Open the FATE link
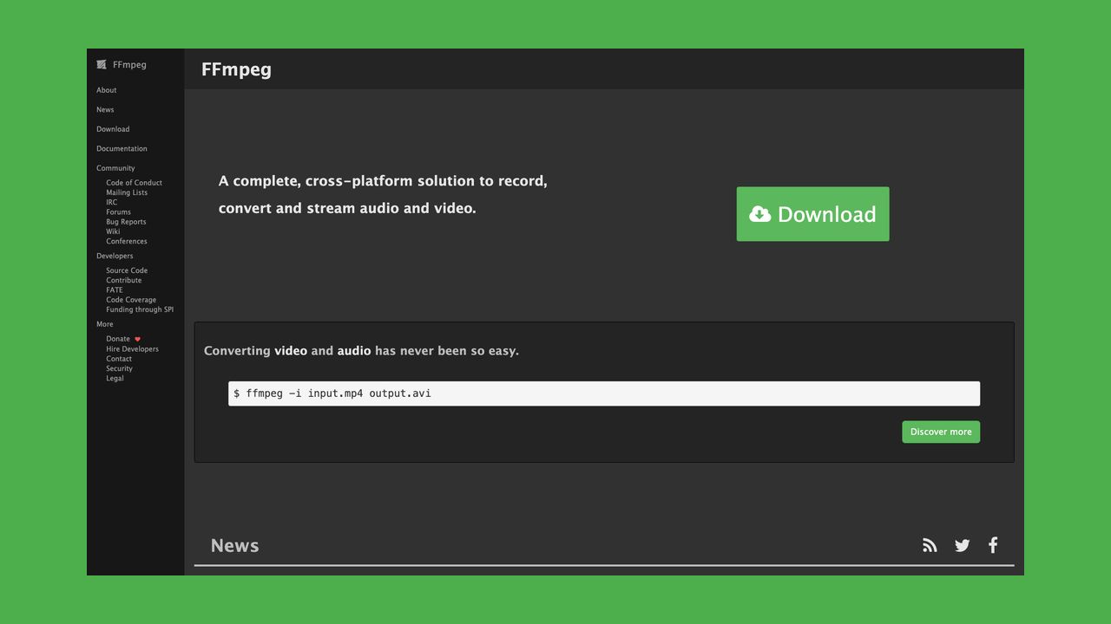The image size is (1111, 624). [x=115, y=289]
